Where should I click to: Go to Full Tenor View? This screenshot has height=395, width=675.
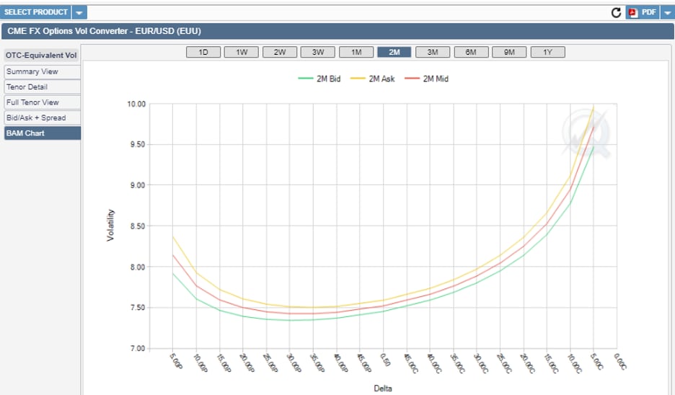click(x=42, y=102)
